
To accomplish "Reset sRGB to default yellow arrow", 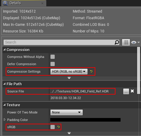I will [x=58, y=127].
